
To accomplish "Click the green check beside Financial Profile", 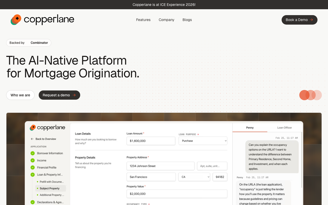I will click(x=33, y=167).
